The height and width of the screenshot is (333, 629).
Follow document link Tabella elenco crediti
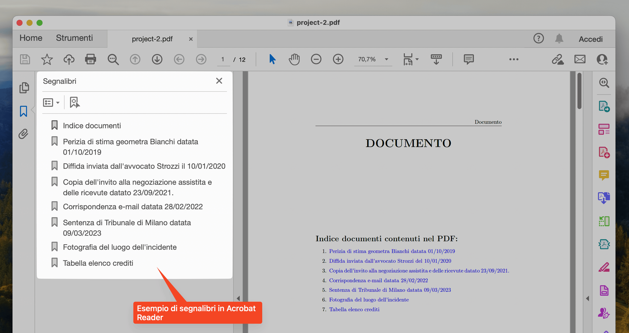pos(354,309)
